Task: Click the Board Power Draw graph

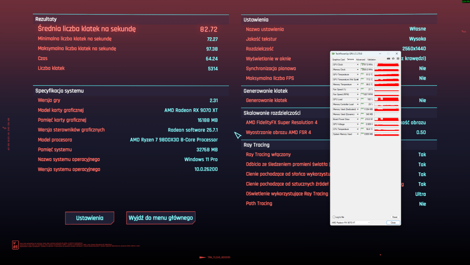Action: pos(387,119)
